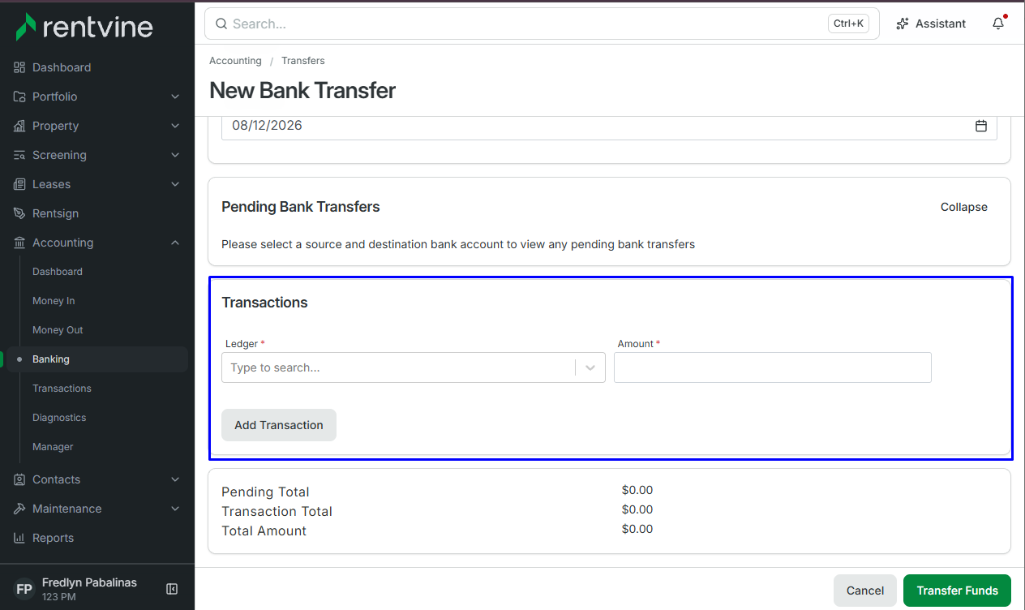1025x610 pixels.
Task: Collapse the Accounting section chevron
Action: click(175, 243)
